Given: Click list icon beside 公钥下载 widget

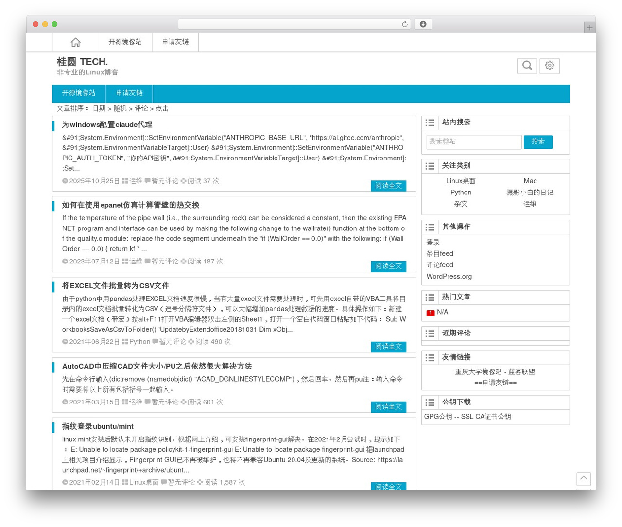Looking at the screenshot, I should [x=430, y=403].
